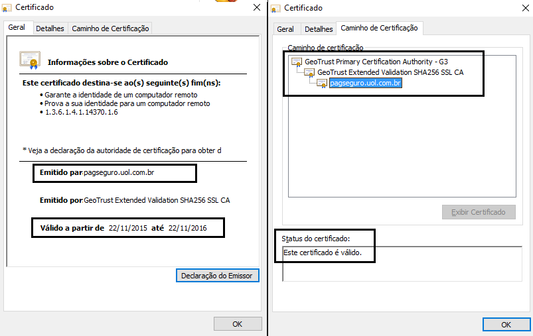Click the OID 1.3.6.1.4.1.14370.1.6 line
Image resolution: width=533 pixels, height=336 pixels.
(82, 112)
